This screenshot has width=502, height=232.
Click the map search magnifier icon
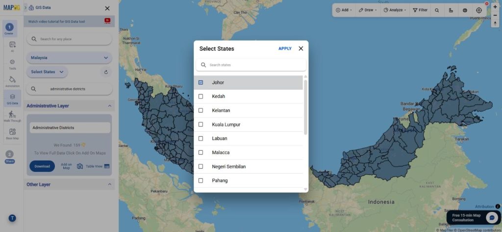[x=437, y=10]
